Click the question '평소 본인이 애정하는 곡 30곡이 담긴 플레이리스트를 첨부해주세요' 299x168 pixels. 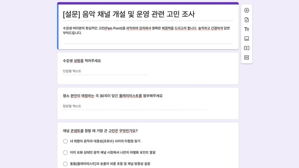[x=113, y=96]
